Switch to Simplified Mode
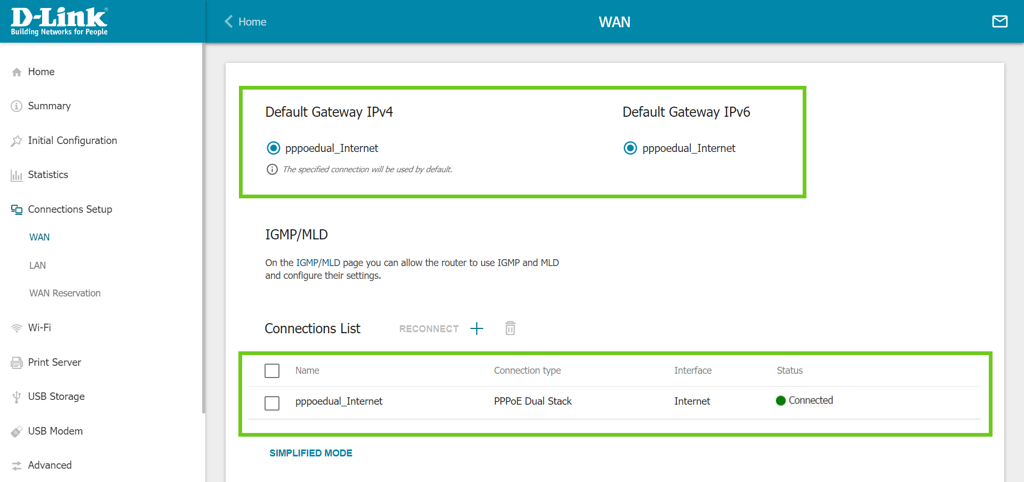Viewport: 1024px width, 482px height. (310, 453)
